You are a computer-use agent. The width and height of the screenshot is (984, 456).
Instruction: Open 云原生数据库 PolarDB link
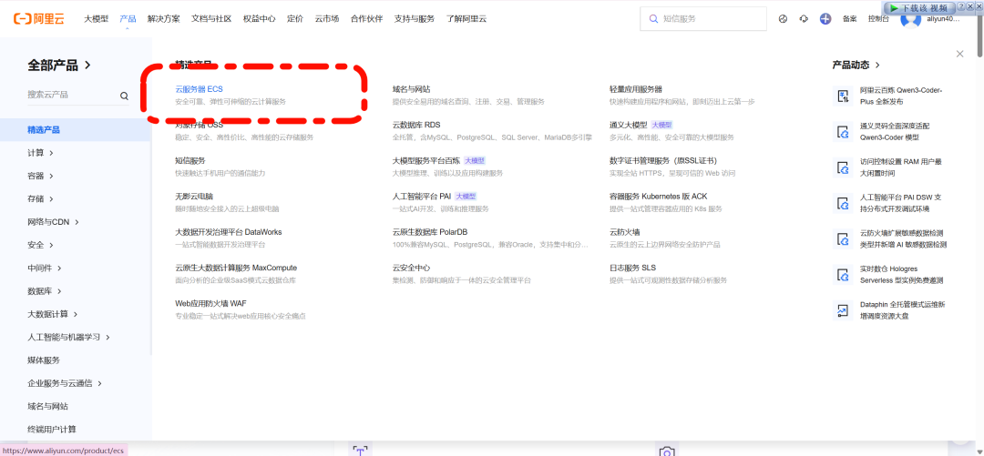tap(430, 232)
